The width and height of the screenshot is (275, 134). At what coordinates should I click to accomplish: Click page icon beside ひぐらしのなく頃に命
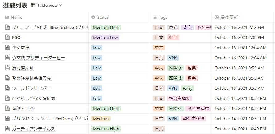coord(7,98)
